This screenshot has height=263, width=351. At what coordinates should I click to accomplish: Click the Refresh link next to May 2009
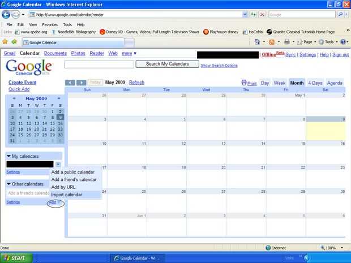(x=136, y=83)
